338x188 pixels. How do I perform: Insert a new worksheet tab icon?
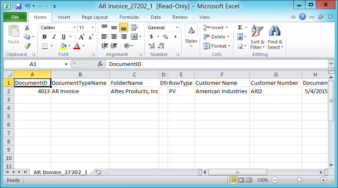pyautogui.click(x=98, y=172)
